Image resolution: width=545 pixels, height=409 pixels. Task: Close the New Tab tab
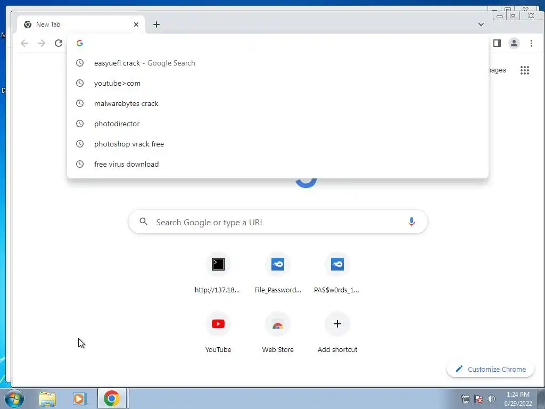click(136, 24)
